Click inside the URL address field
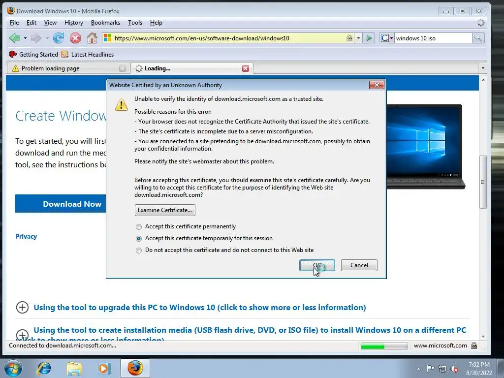 point(229,38)
